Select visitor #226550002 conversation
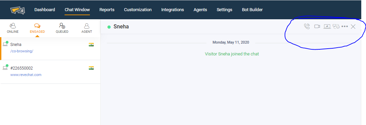366x125 pixels. tap(50, 72)
